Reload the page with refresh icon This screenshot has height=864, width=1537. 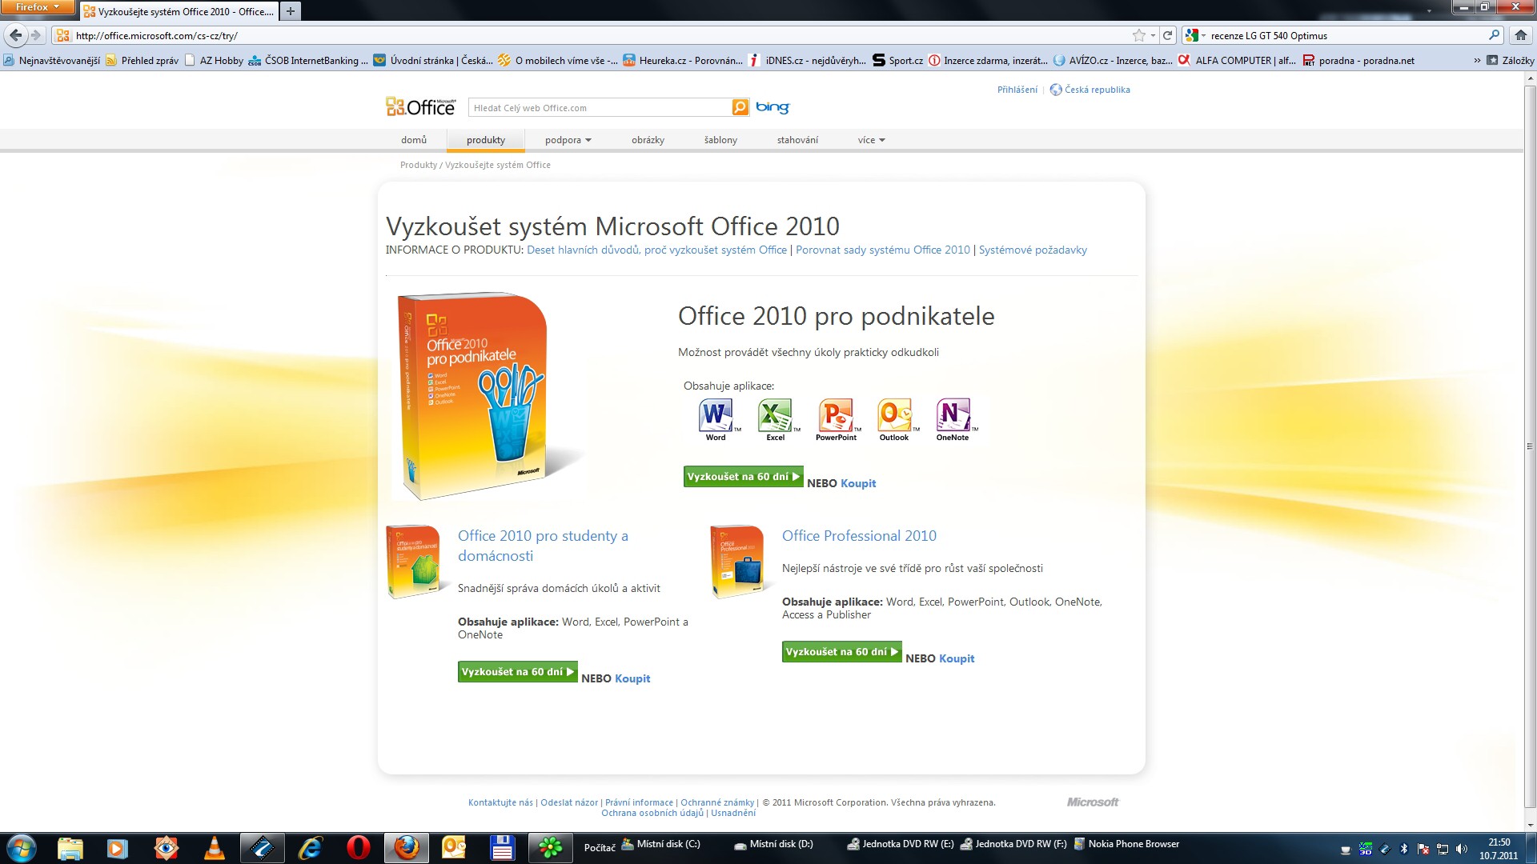click(1167, 35)
